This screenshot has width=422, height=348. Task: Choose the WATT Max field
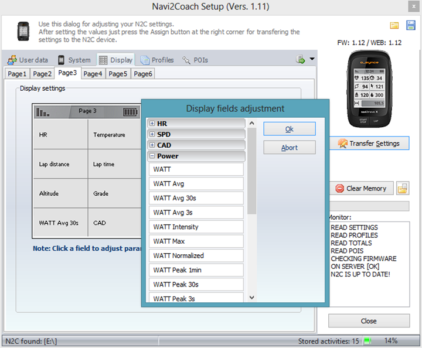point(196,241)
